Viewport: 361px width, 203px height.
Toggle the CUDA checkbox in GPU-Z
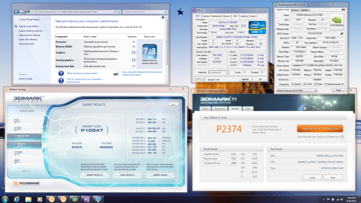[305, 84]
